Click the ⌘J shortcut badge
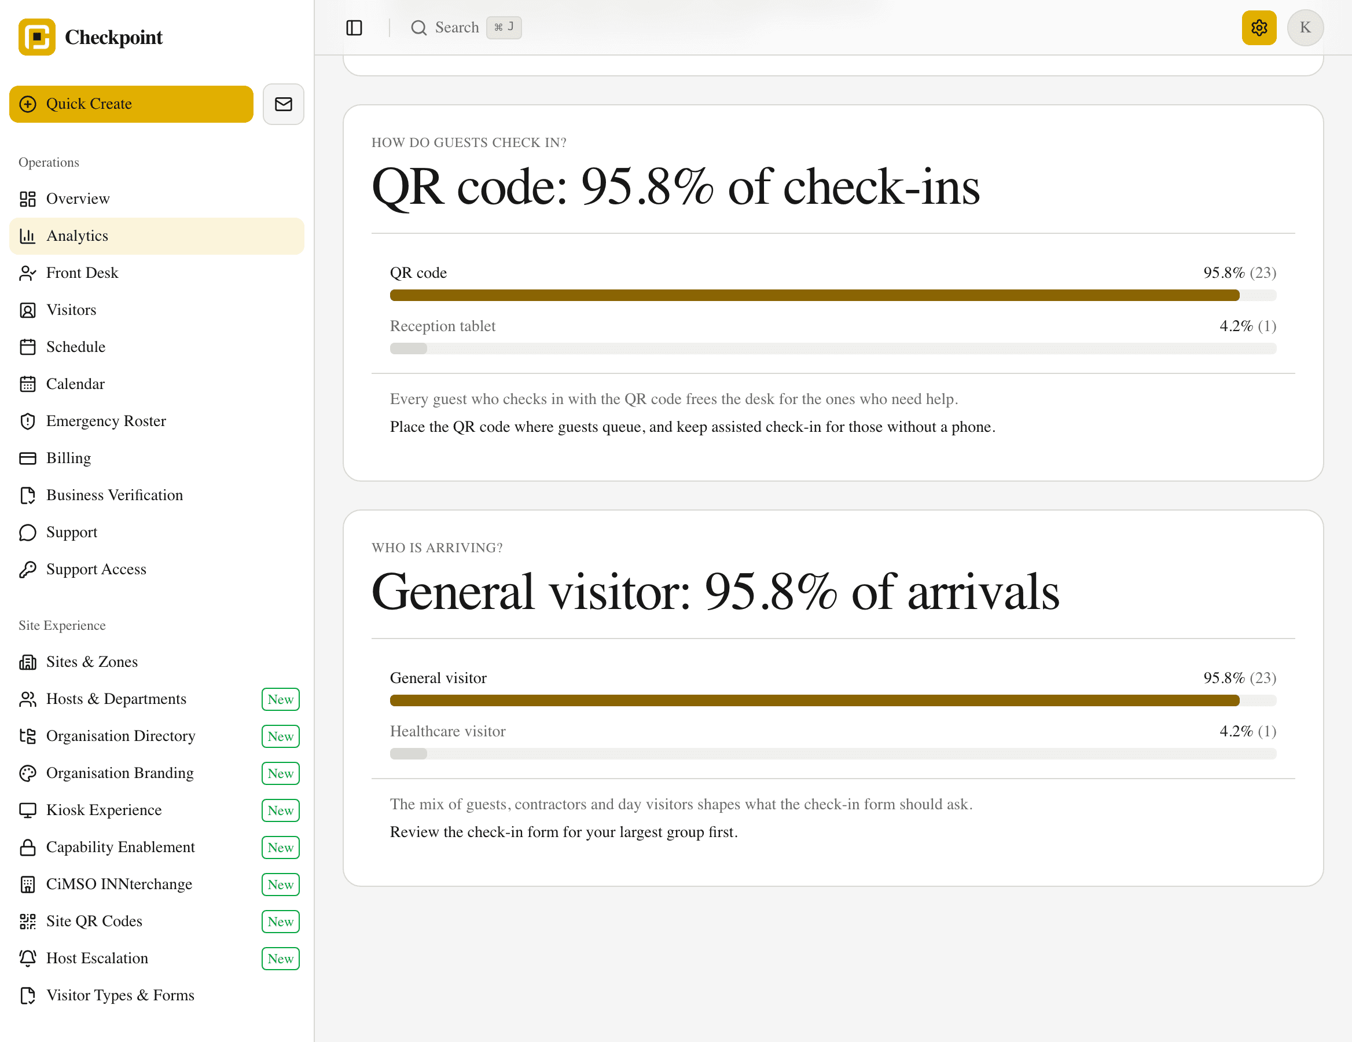This screenshot has width=1352, height=1042. click(x=504, y=28)
